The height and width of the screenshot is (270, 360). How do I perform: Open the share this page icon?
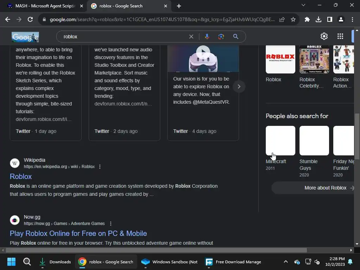click(282, 20)
